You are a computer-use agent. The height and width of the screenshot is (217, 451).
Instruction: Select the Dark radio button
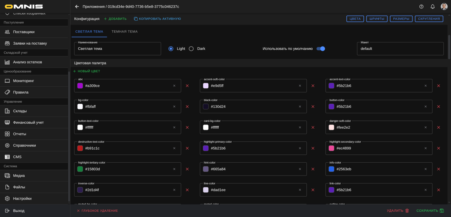pos(191,49)
